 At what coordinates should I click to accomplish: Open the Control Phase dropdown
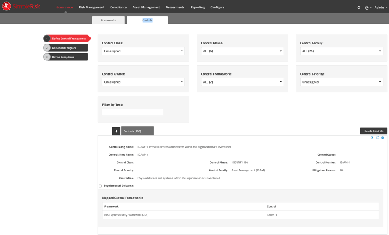pos(242,51)
